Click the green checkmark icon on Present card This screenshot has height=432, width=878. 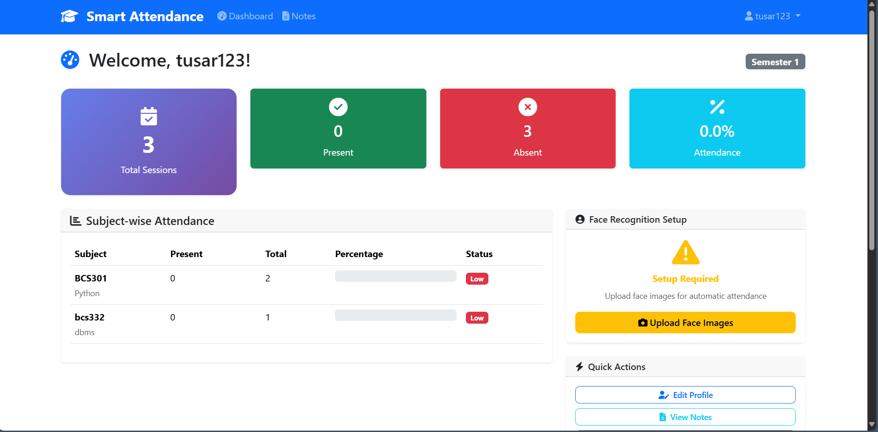pyautogui.click(x=338, y=107)
